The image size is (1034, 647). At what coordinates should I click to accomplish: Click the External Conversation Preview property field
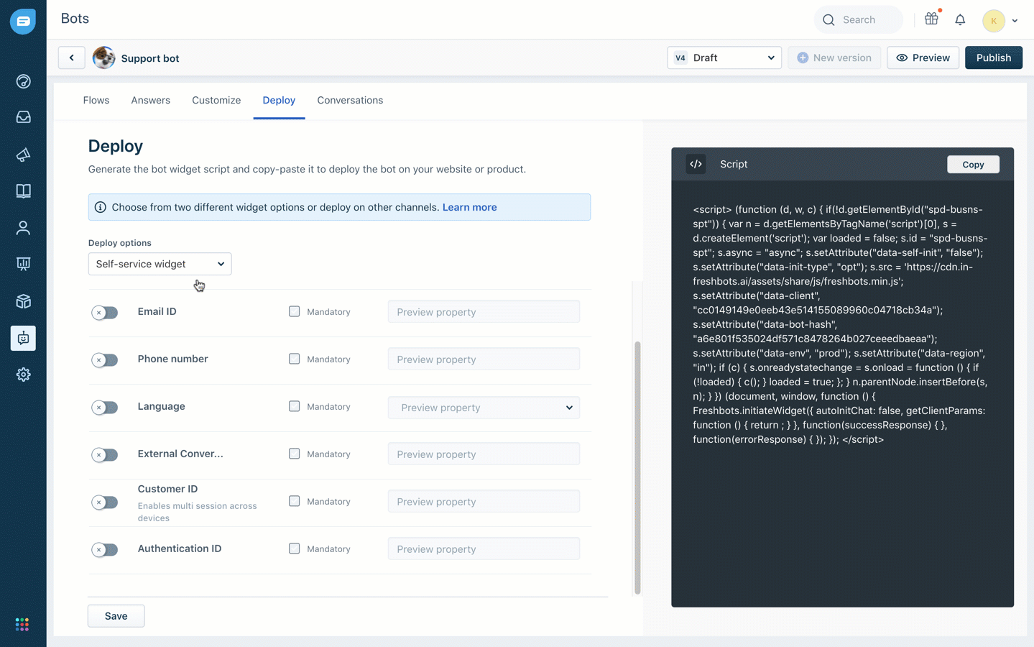tap(484, 454)
